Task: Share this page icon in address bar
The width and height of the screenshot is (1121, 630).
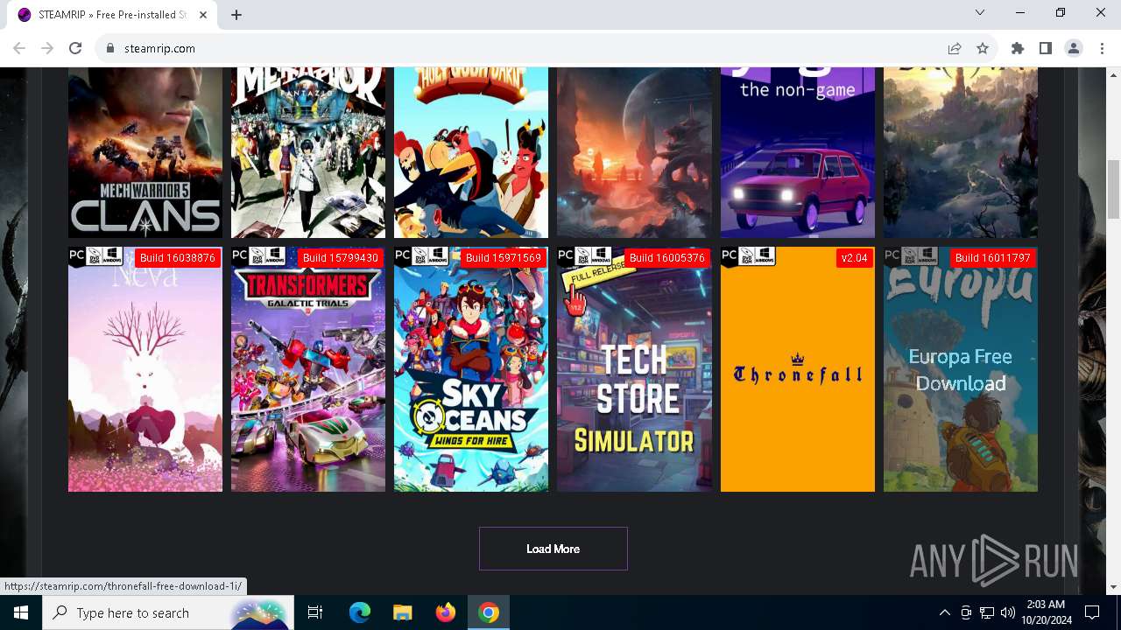Action: pos(955,48)
